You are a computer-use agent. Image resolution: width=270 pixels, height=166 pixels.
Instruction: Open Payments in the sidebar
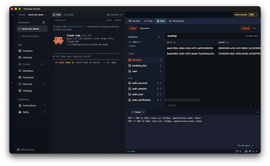26,77
